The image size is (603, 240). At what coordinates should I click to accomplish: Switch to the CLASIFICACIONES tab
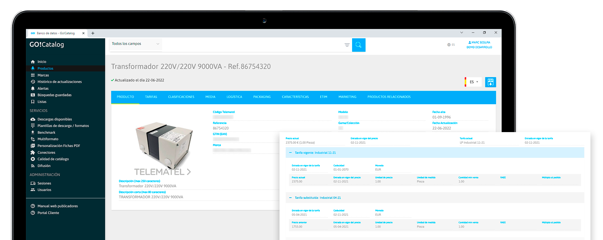pyautogui.click(x=181, y=97)
